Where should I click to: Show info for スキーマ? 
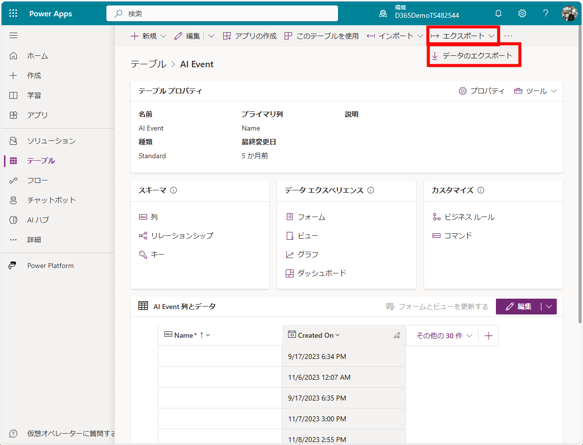coord(174,190)
